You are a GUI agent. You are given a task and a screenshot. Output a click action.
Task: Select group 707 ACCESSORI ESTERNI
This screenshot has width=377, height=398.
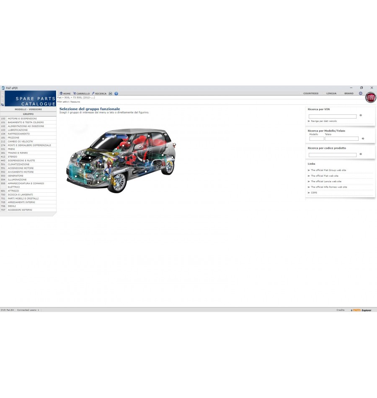[x=28, y=210]
